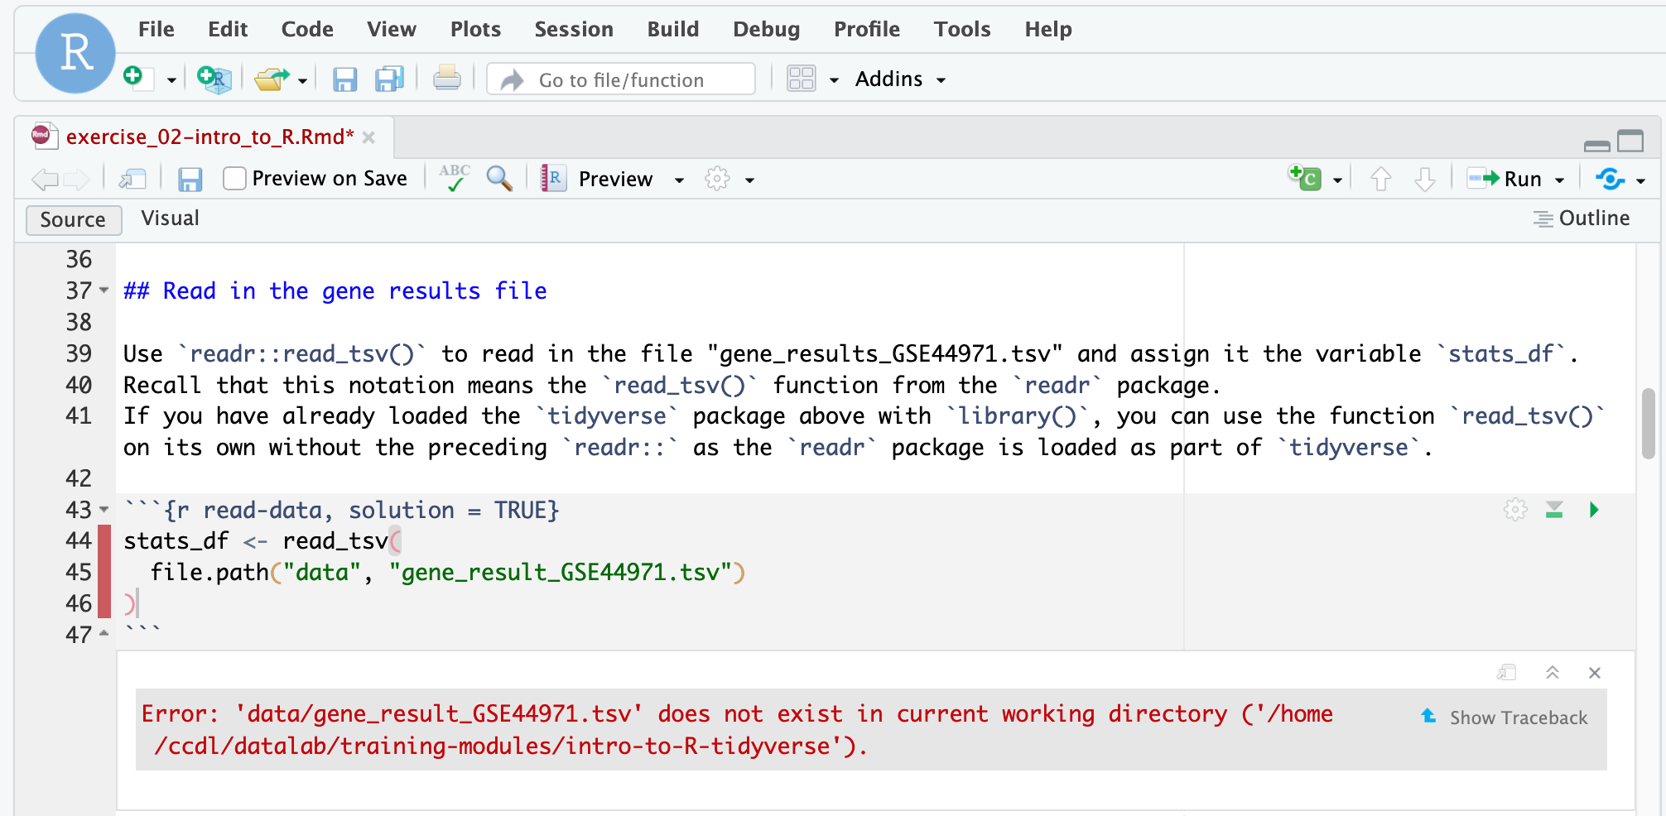
Task: Jump to the previous chunk
Action: click(x=1381, y=179)
